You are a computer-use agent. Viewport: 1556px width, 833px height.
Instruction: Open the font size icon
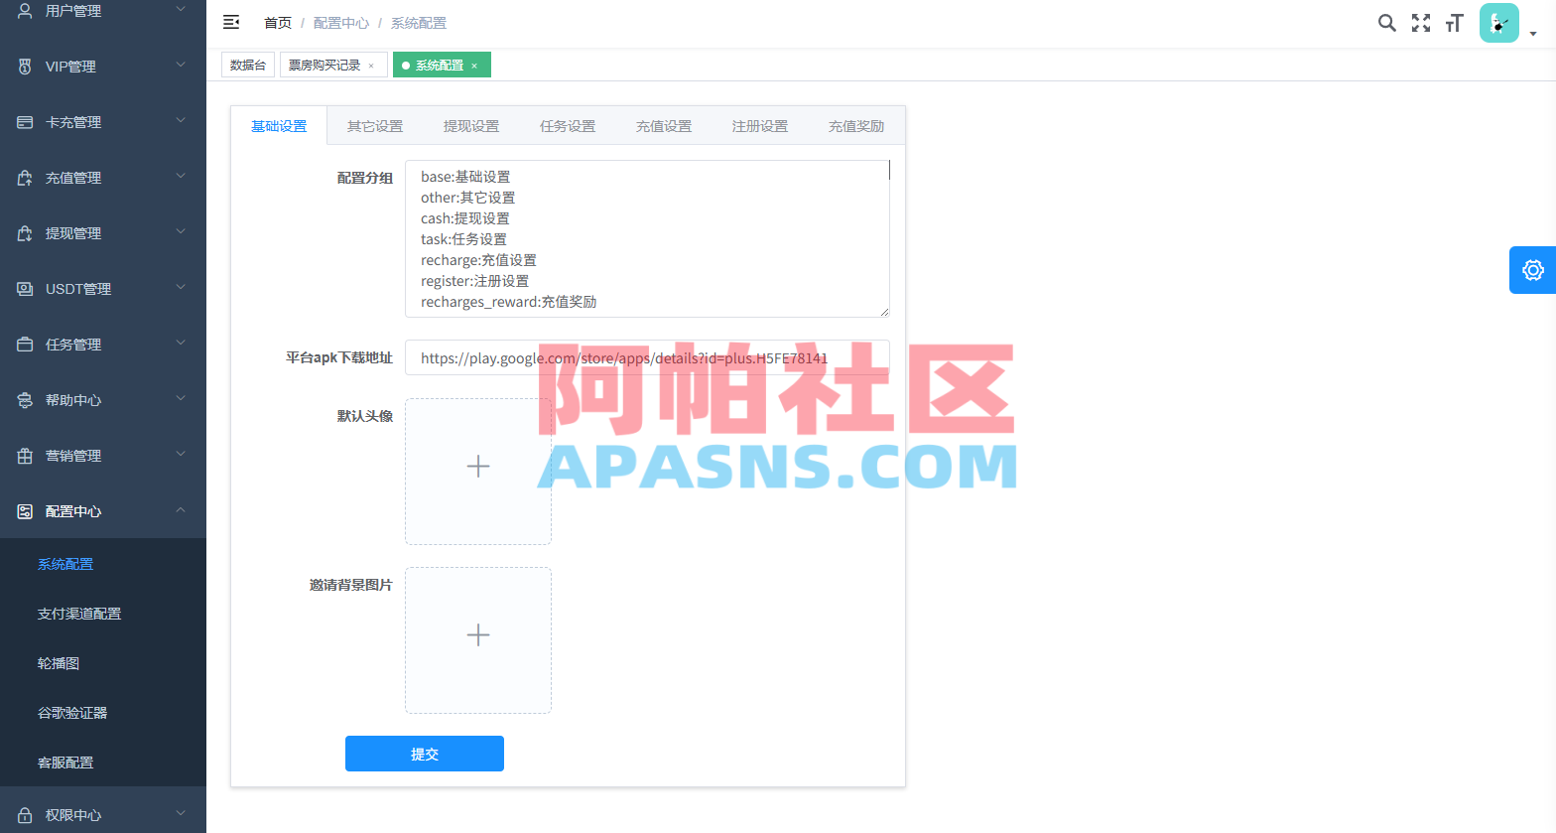(x=1455, y=23)
